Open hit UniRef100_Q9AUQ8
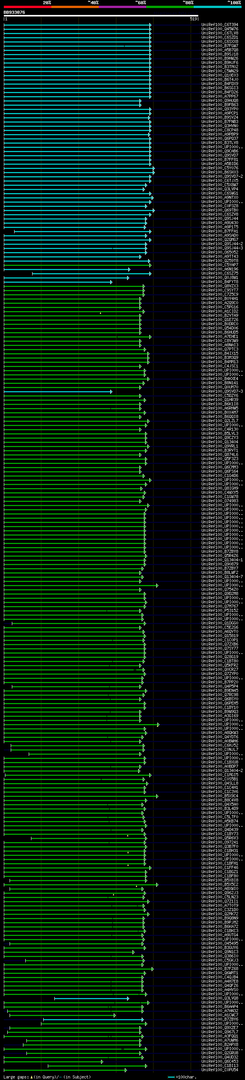The height and width of the screenshot is (1080, 245). pos(220,101)
